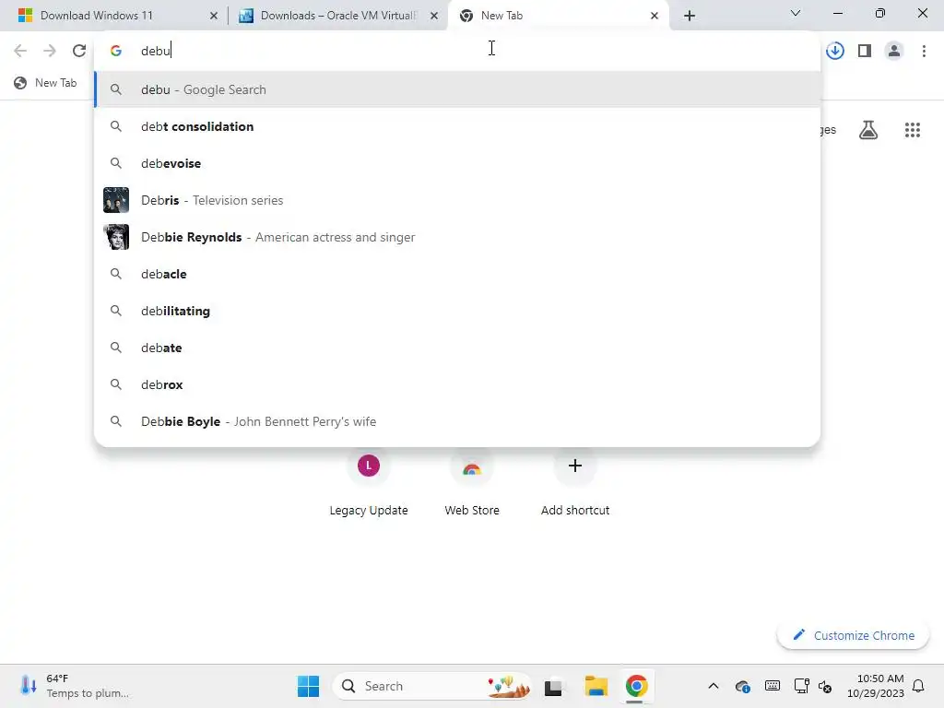
Task: Click the browser forward arrow
Action: pos(50,51)
